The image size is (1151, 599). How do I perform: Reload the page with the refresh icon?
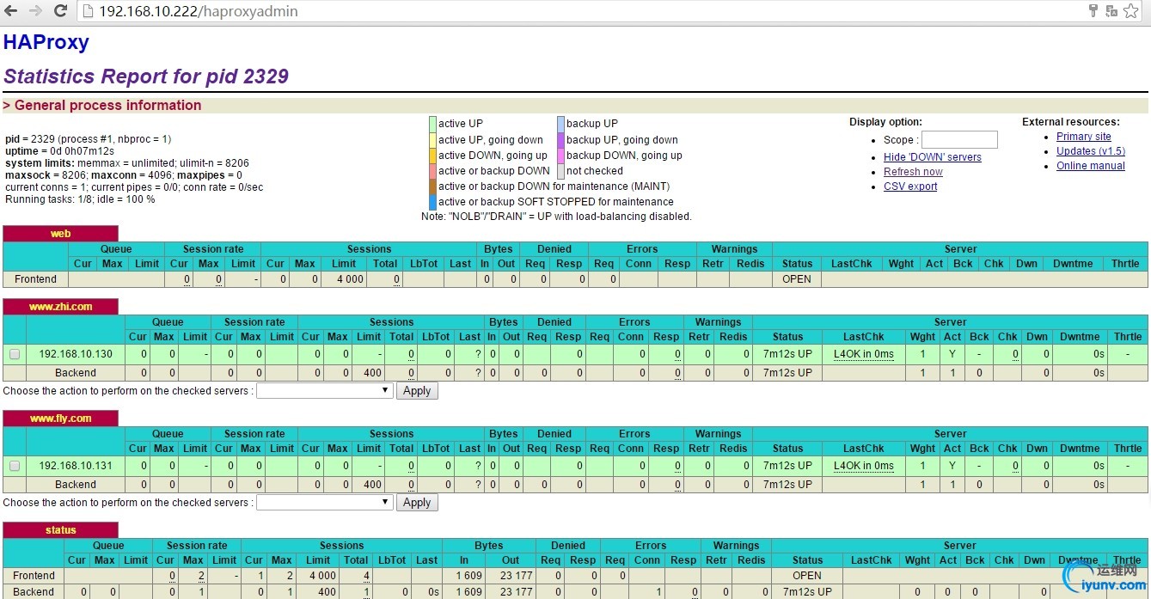[x=60, y=11]
